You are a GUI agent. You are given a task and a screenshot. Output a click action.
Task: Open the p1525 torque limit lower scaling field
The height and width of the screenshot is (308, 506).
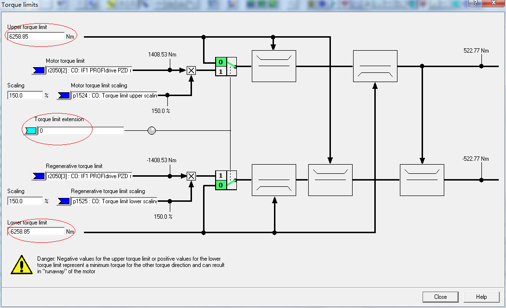pyautogui.click(x=114, y=201)
